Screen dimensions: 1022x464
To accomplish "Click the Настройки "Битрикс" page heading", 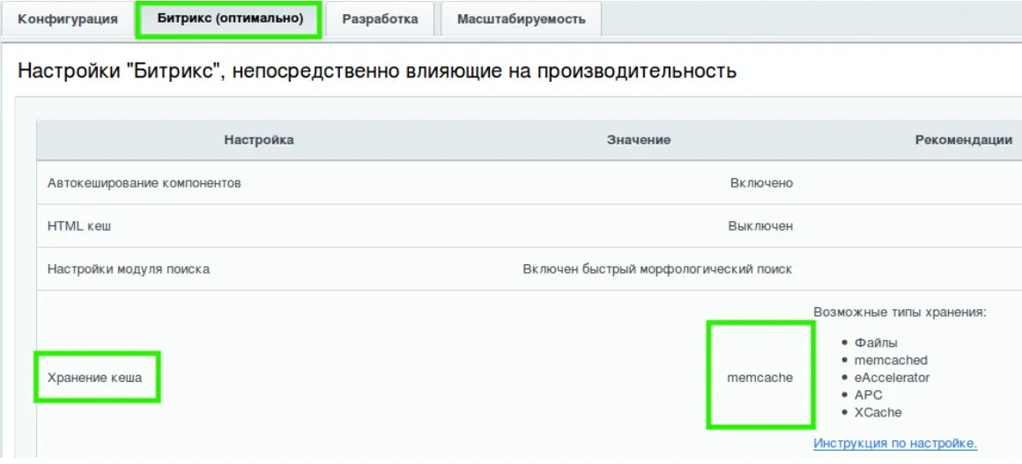I will tap(377, 70).
